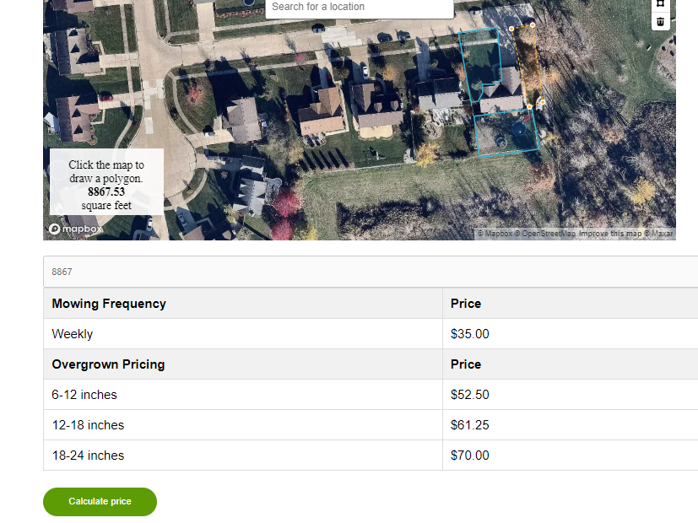Screen dimensions: 698x523
Task: Open the © OpenStreetMap attribution link
Action: tap(544, 234)
